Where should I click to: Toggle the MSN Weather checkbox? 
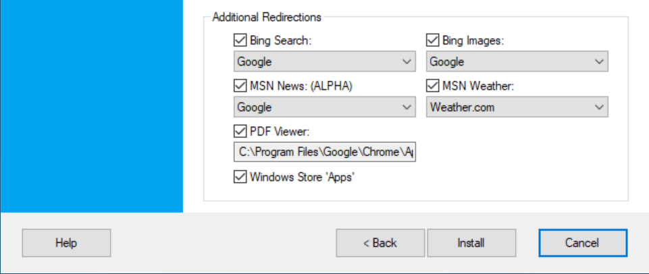[432, 86]
